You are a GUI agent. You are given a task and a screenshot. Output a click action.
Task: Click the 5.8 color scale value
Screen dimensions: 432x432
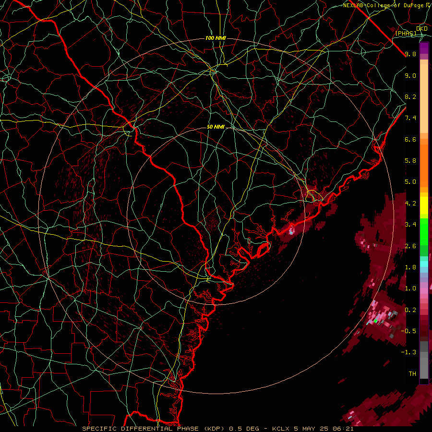(410, 161)
